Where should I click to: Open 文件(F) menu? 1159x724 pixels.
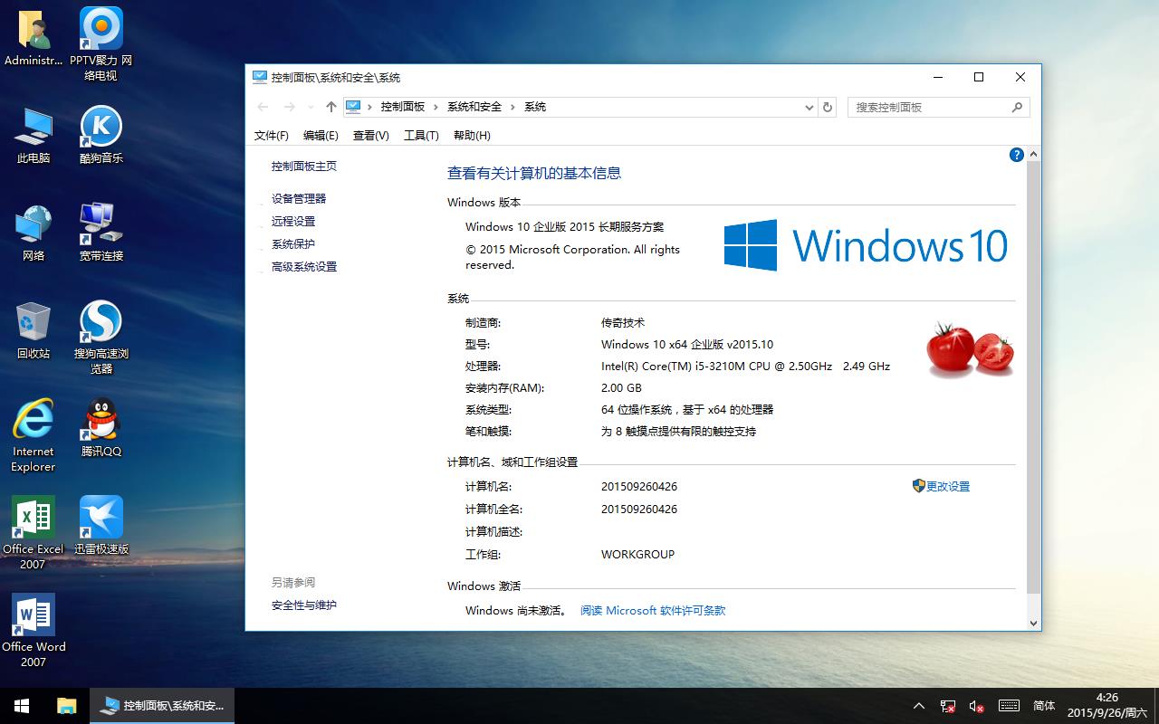(x=272, y=135)
